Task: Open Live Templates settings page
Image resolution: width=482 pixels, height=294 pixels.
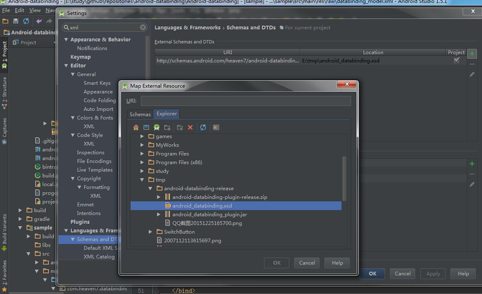Action: [x=94, y=170]
